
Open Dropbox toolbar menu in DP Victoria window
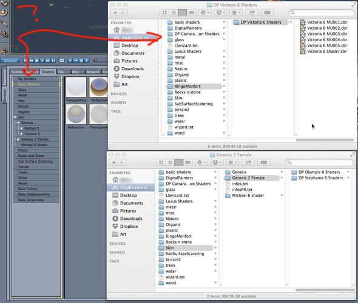pos(220,13)
